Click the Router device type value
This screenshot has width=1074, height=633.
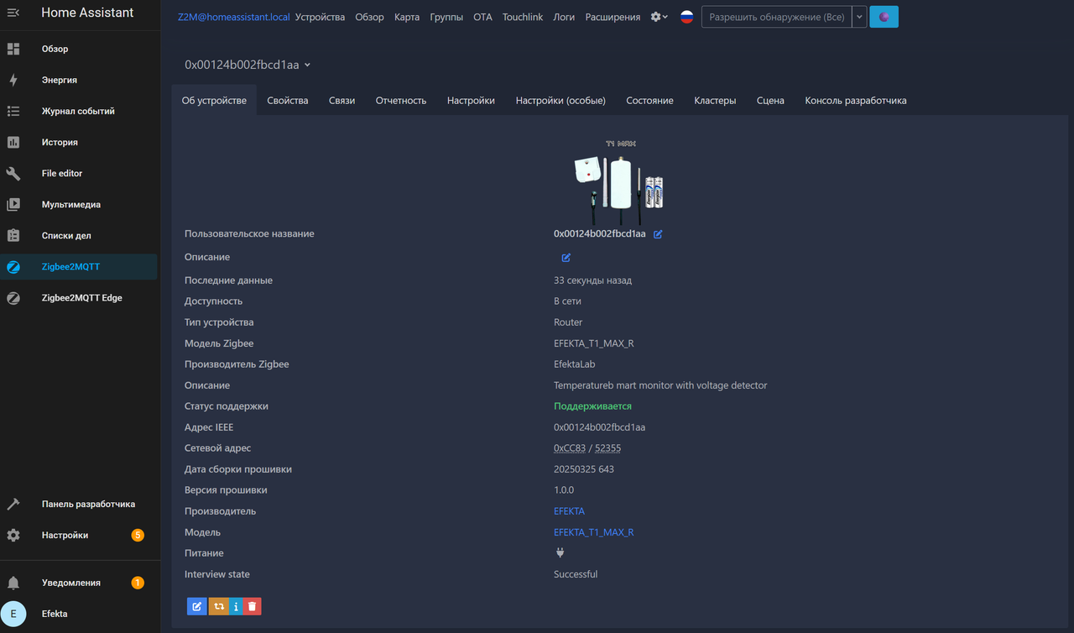click(x=568, y=322)
